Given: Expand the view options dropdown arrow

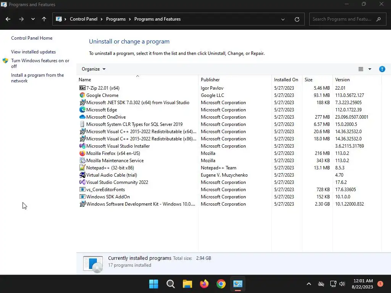Looking at the screenshot, I should [x=370, y=69].
